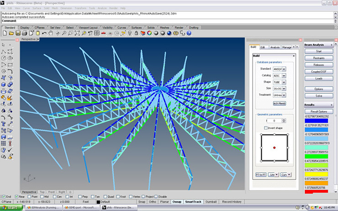Click the Save file icon in toolbar
The height and width of the screenshot is (211, 338).
point(18,33)
